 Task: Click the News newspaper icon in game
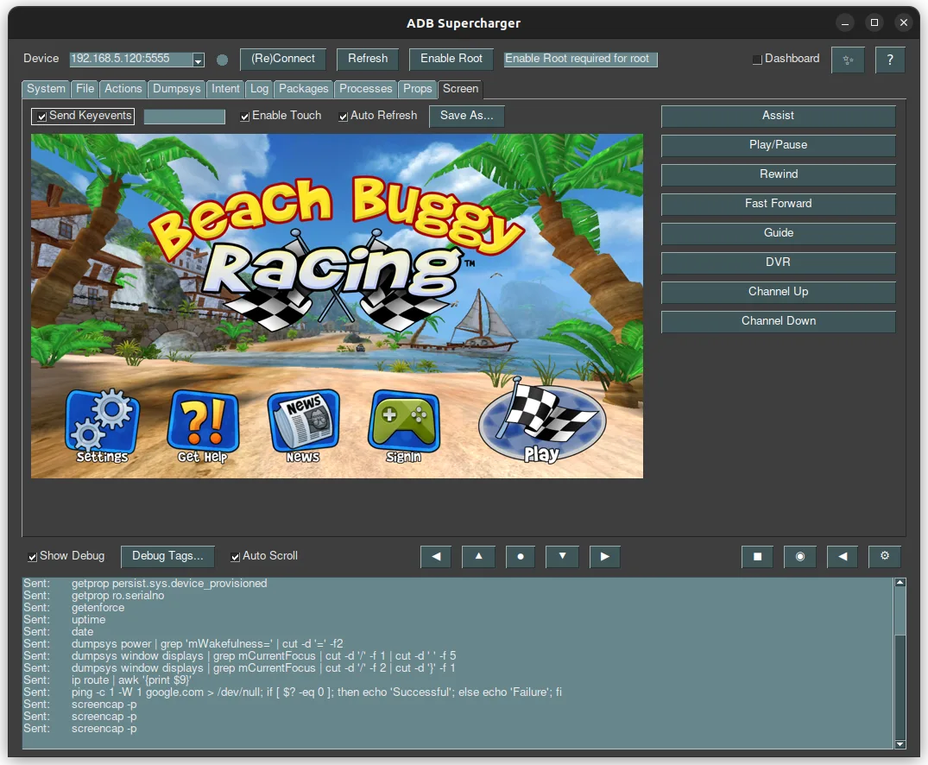point(303,427)
